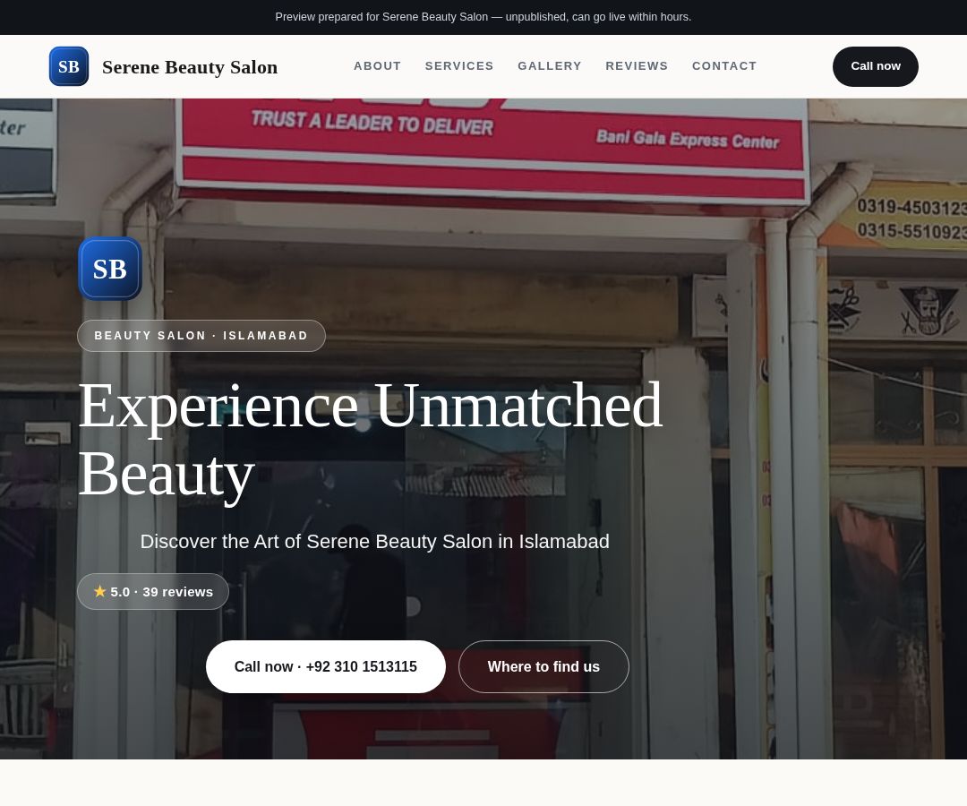The width and height of the screenshot is (967, 806).
Task: Click the Discover the Art of Serene subtitle
Action: (374, 542)
